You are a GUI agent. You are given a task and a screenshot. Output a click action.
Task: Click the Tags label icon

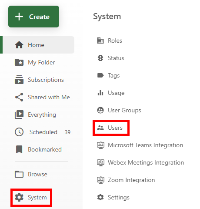[100, 75]
